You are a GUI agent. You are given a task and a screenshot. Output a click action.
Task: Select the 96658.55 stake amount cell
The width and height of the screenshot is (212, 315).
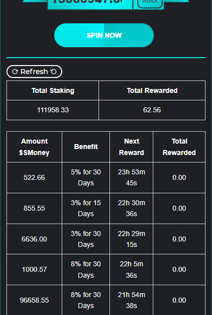34,300
